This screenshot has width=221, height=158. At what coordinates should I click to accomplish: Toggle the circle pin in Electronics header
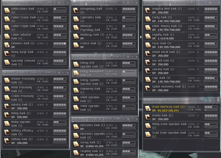(x=128, y=119)
